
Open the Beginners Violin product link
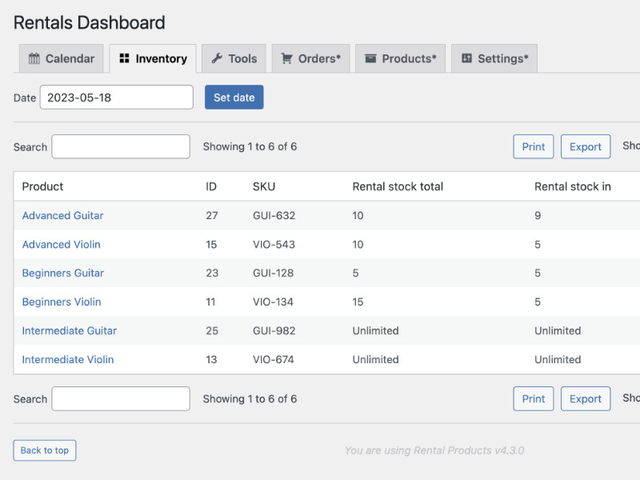click(62, 302)
